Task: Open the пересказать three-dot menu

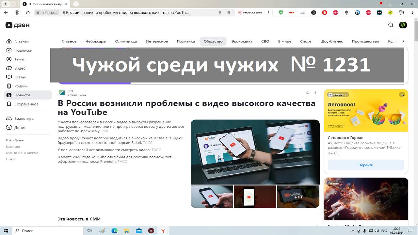Action: (269, 12)
